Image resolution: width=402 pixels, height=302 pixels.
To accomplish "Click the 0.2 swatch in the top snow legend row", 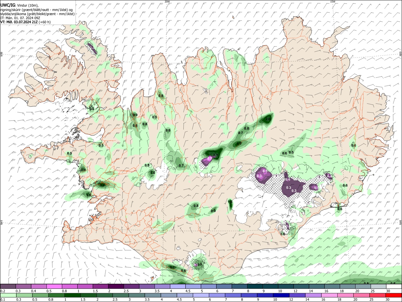I will tap(8, 286).
